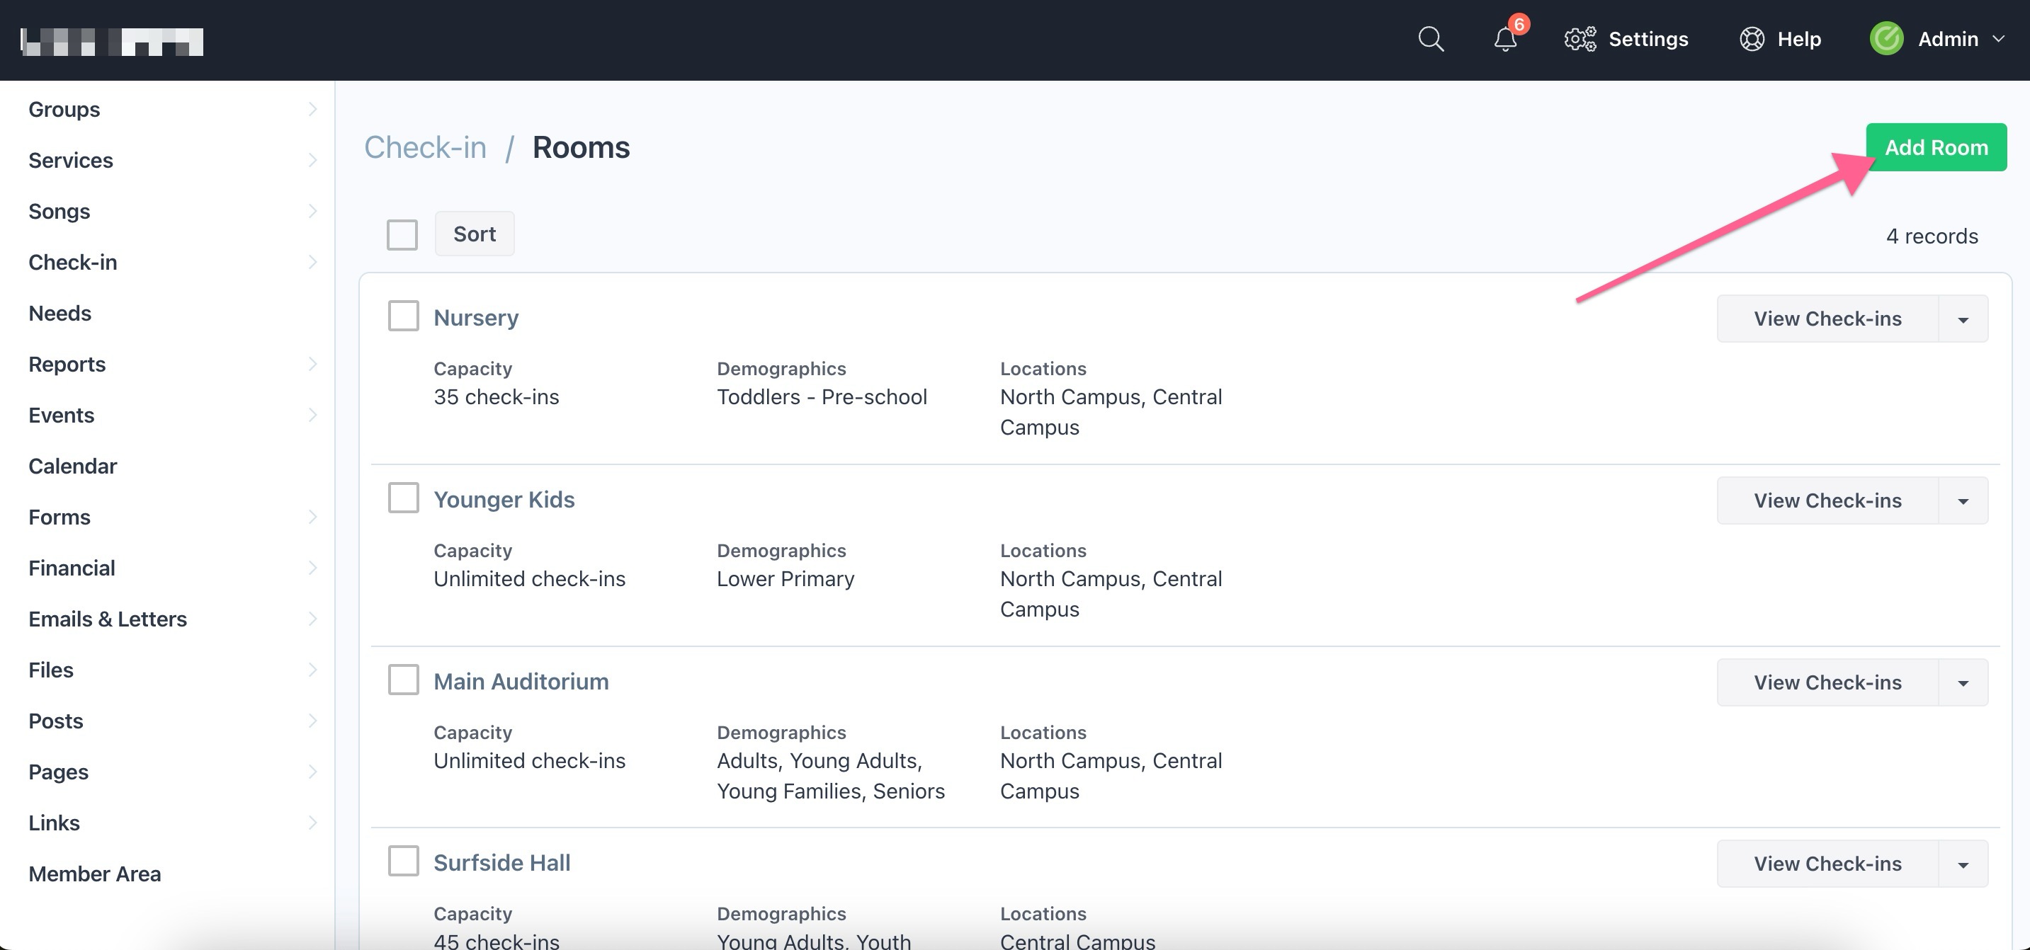Click the Help label in header
2030x950 pixels.
click(x=1799, y=39)
